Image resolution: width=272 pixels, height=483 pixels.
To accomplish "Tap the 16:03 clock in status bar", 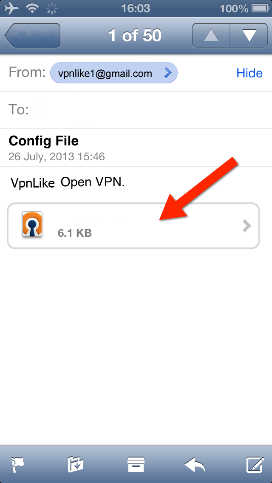I will pyautogui.click(x=136, y=9).
